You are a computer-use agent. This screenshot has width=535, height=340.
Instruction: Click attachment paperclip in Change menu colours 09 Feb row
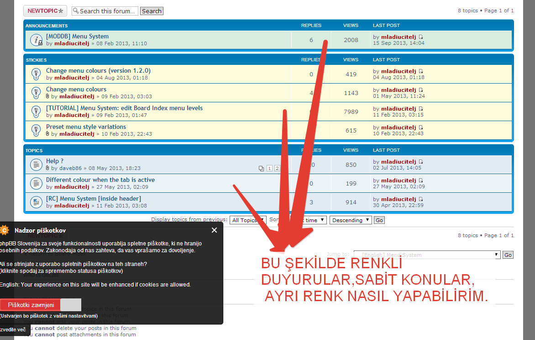47,96
